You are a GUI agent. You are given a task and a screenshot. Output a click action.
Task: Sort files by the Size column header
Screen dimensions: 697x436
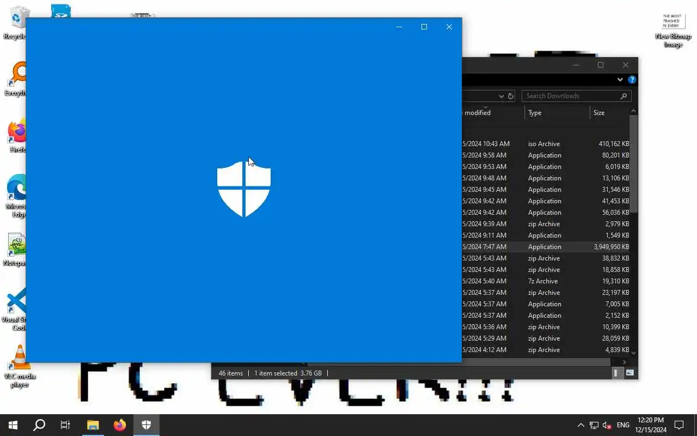[609, 113]
